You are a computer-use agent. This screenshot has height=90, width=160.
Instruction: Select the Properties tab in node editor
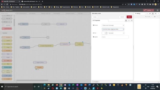click(100, 20)
